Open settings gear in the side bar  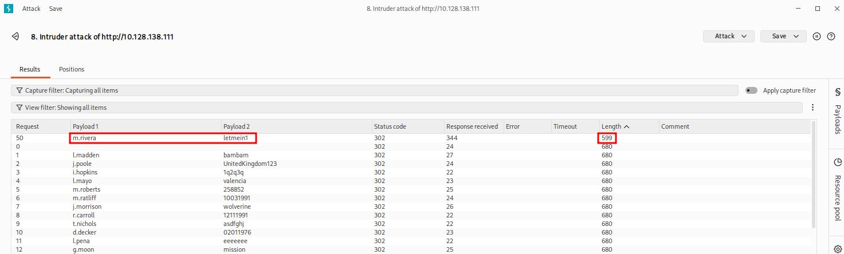[x=837, y=243]
